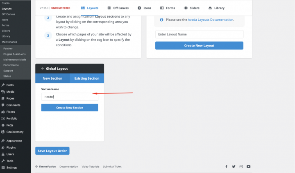Click the back arrow beside Global Layout

(x=43, y=69)
